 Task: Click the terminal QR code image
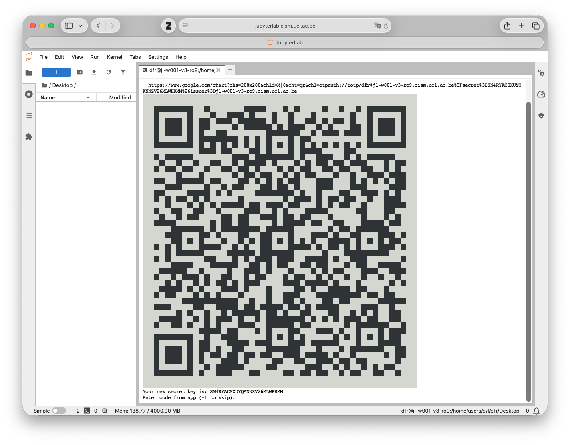280,241
